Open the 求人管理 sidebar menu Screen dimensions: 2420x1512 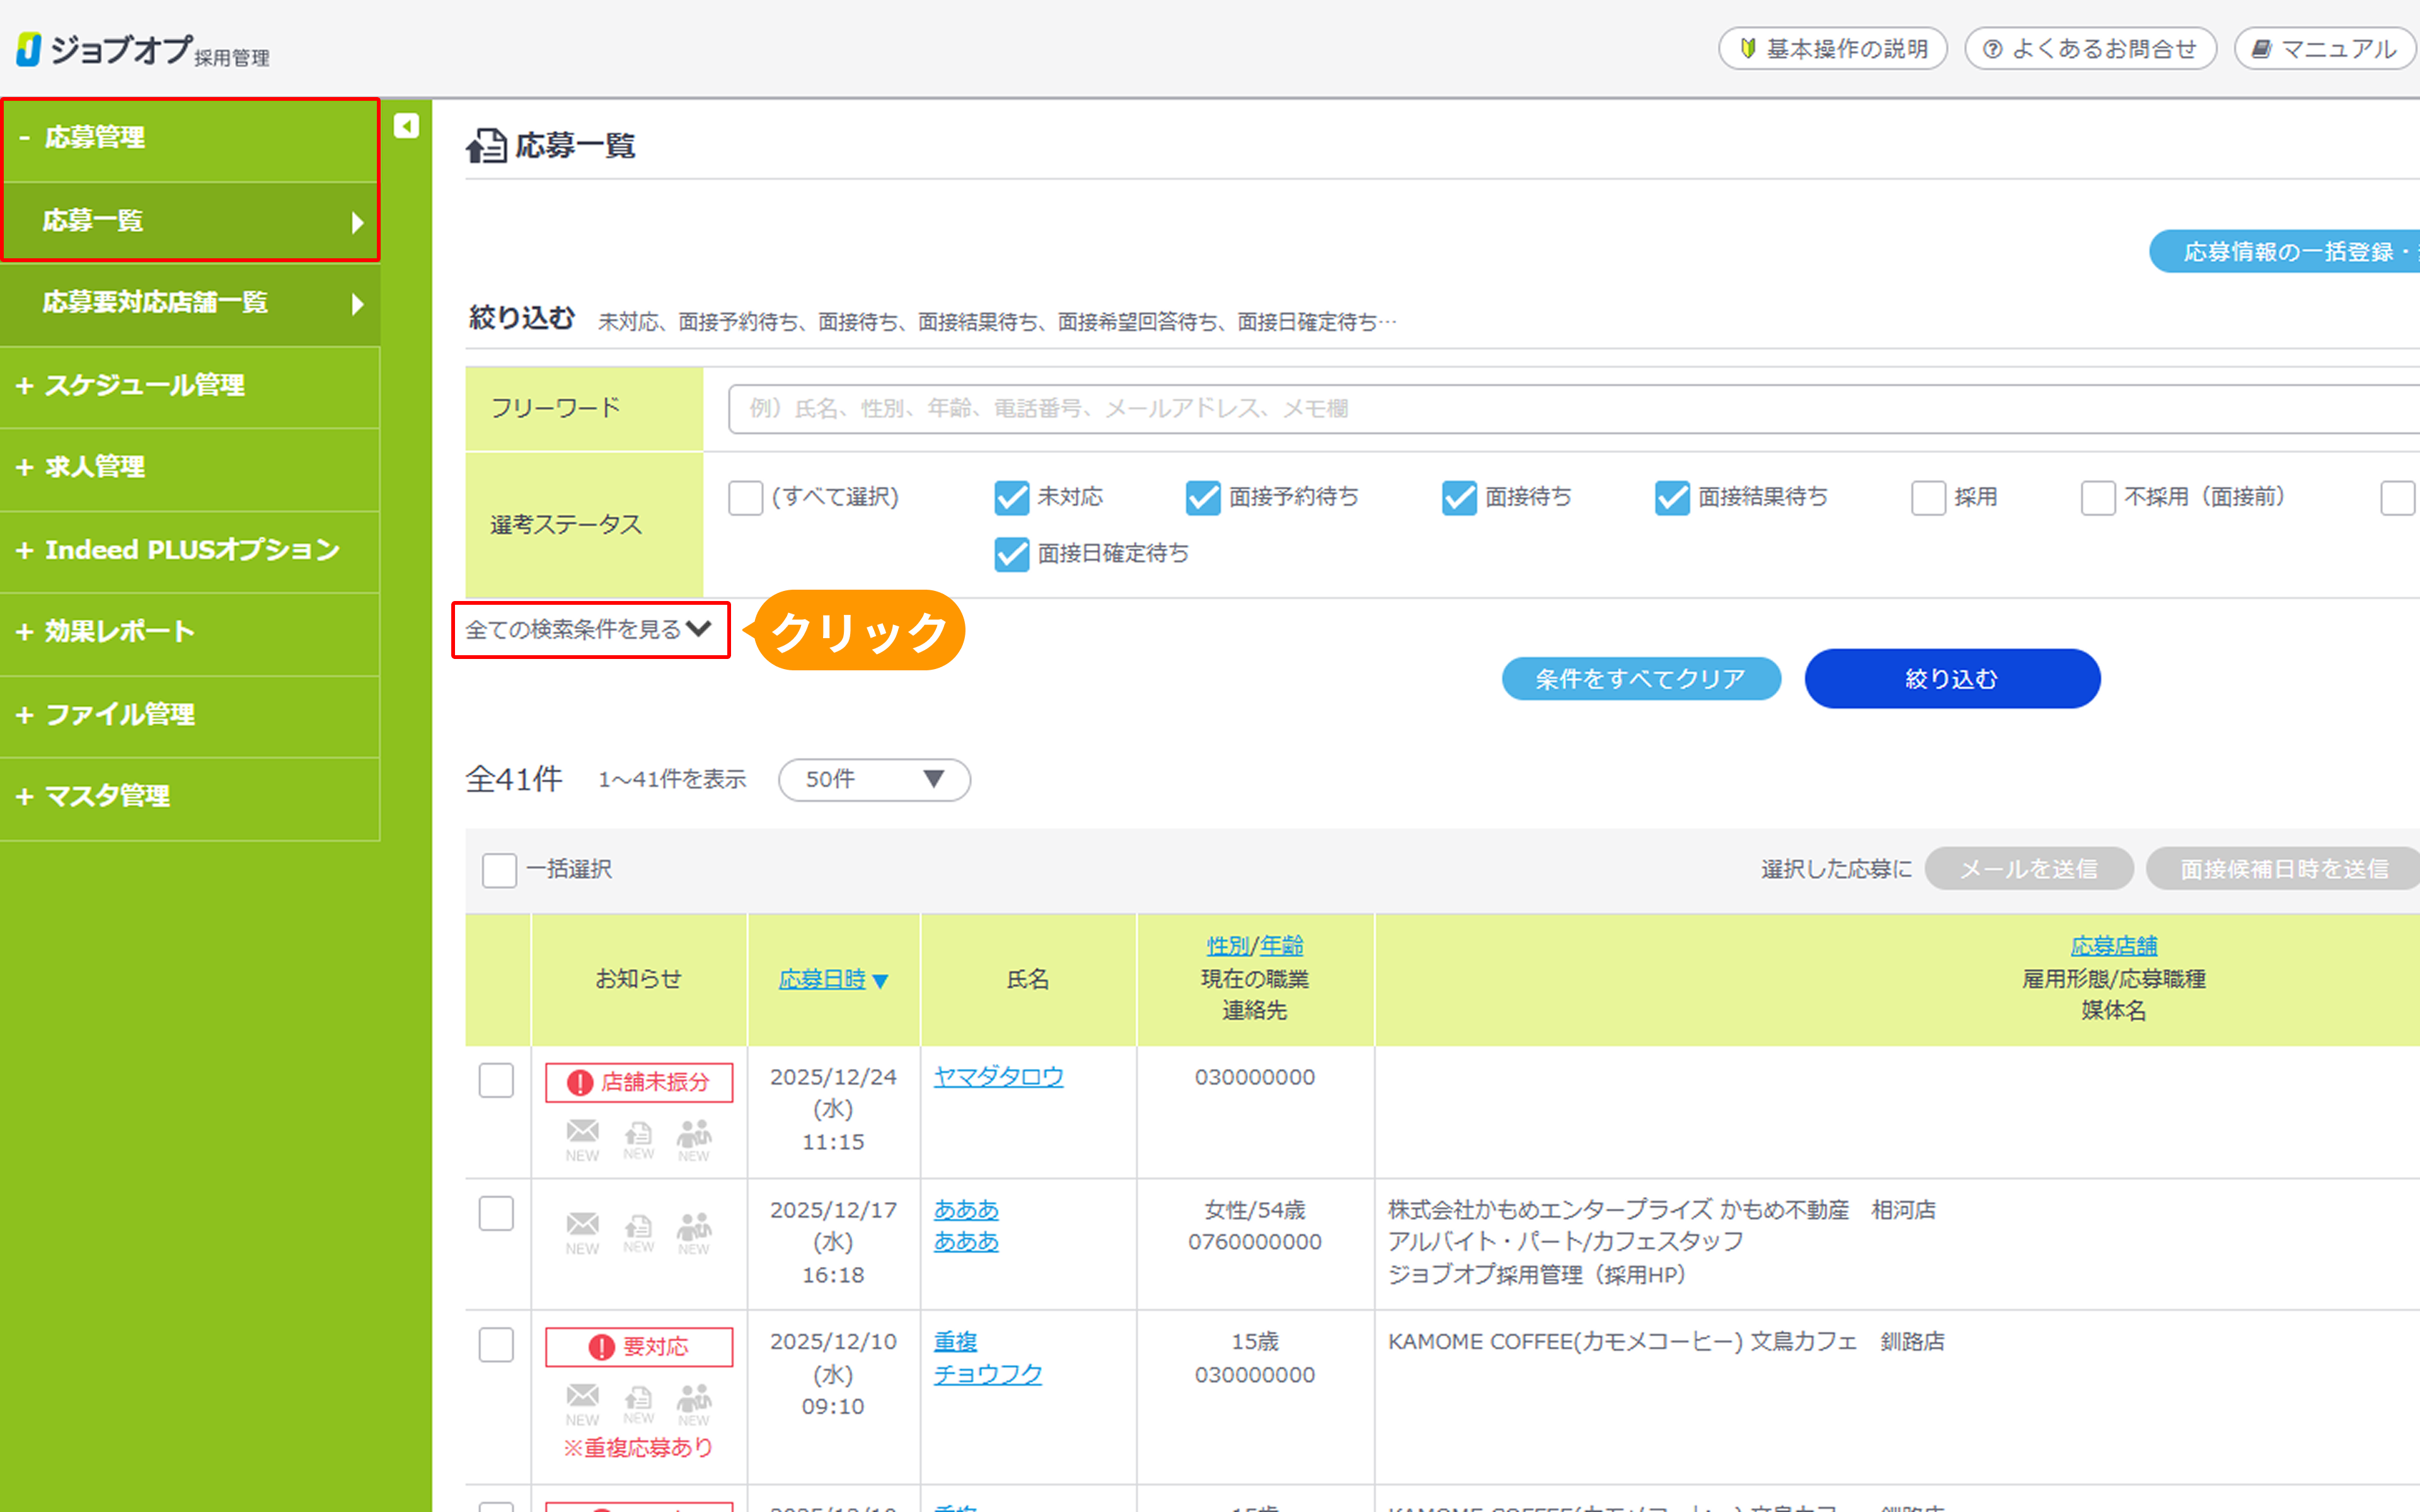pos(95,467)
